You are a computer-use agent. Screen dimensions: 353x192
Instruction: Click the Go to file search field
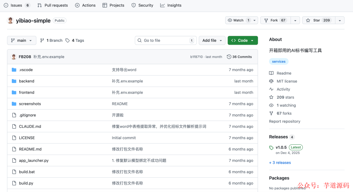click(x=166, y=40)
